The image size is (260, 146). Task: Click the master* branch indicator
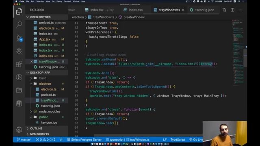pos(24,140)
